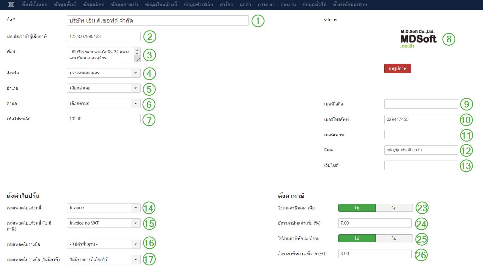
Task: Open the ข้อมูลชำระเงิน menu
Action: click(x=198, y=4)
